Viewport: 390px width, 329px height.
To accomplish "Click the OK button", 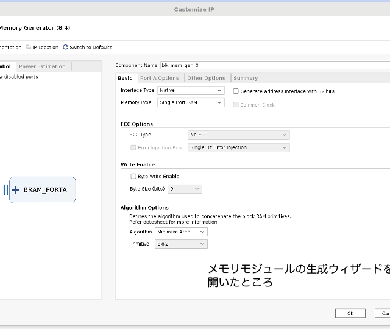I will [350, 313].
